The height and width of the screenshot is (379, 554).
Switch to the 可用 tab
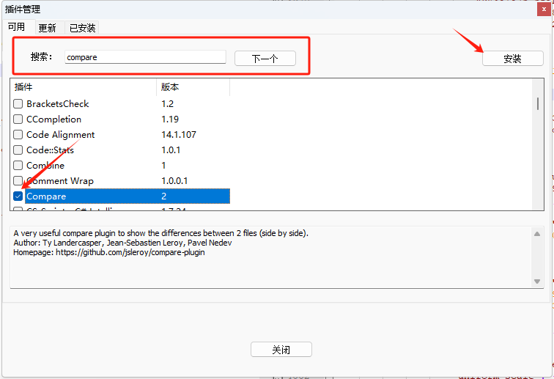click(x=17, y=27)
